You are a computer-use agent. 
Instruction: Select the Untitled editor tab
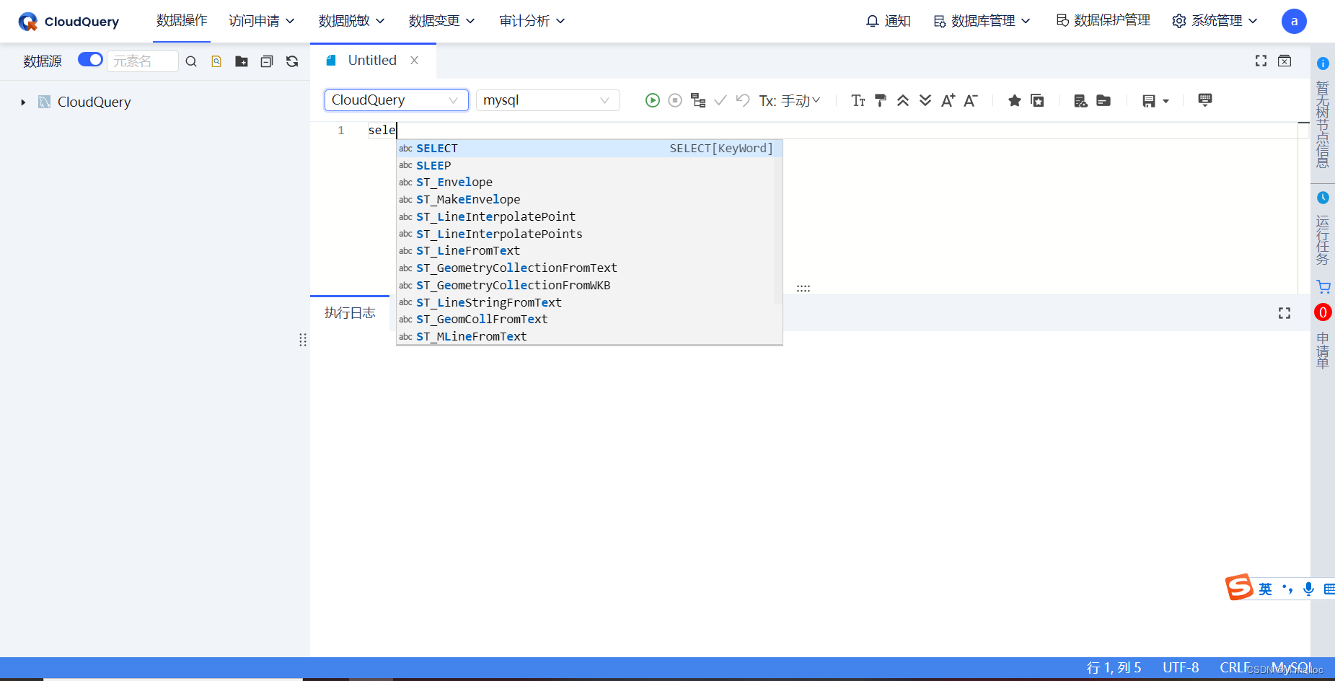pyautogui.click(x=372, y=61)
